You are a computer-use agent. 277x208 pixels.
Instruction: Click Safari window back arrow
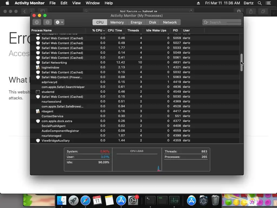click(25, 11)
